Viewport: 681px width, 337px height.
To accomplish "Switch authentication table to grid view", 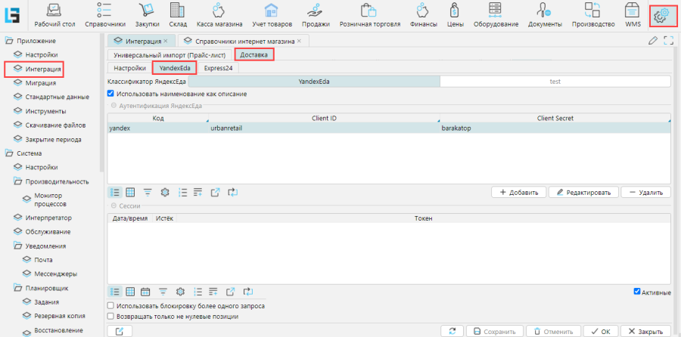I will 130,192.
